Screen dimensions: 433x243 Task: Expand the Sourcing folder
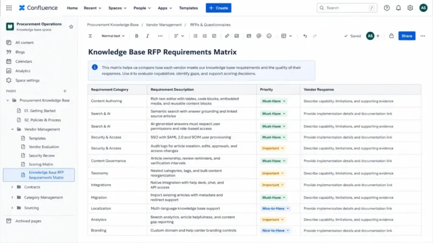click(12, 208)
